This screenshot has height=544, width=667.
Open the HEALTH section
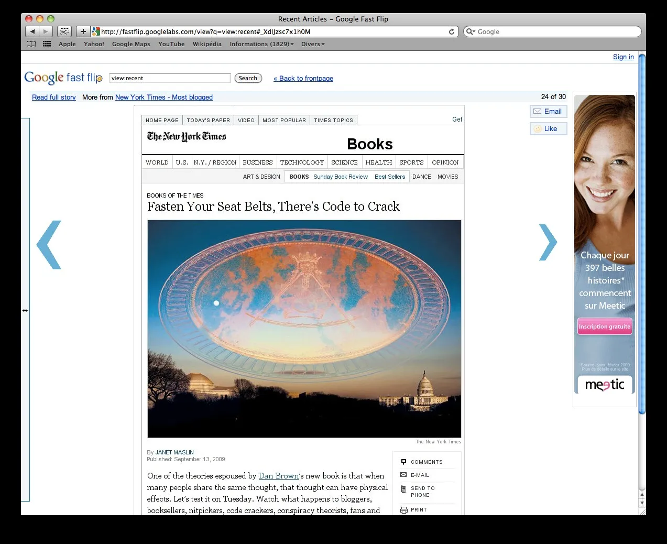[x=379, y=162]
